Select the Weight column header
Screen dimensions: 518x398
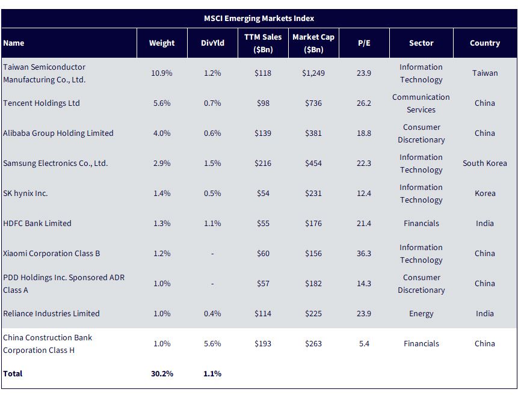162,43
